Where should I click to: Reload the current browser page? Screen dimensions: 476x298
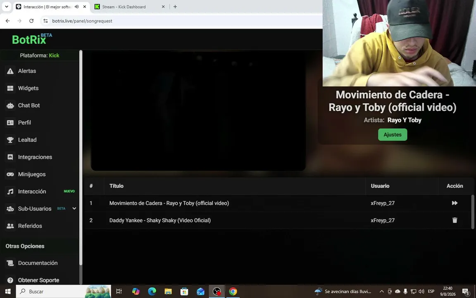pyautogui.click(x=31, y=21)
